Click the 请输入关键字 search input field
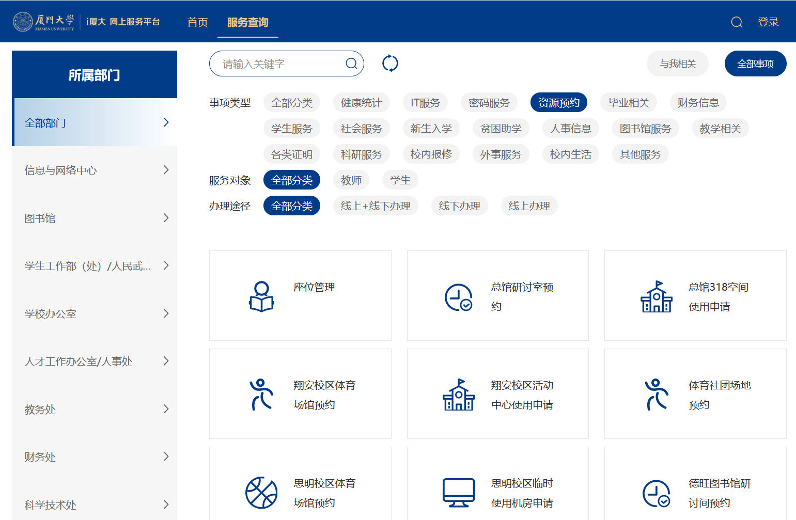Image resolution: width=796 pixels, height=520 pixels. point(279,64)
